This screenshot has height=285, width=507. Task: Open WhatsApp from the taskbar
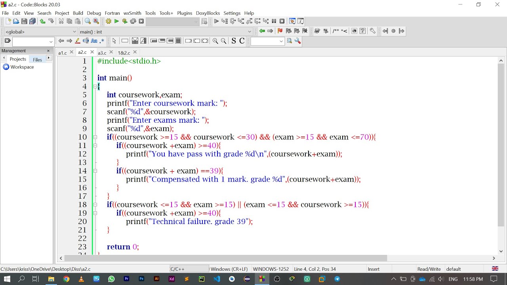coord(111,279)
